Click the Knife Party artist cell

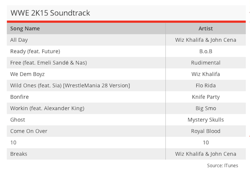[205, 97]
